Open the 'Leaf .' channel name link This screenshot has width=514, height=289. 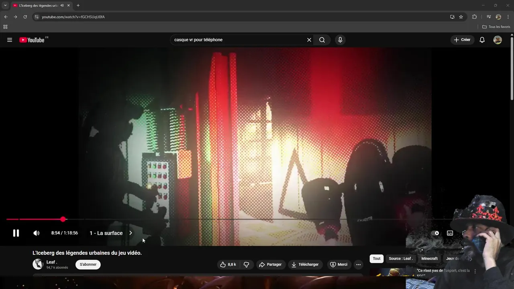click(x=51, y=262)
